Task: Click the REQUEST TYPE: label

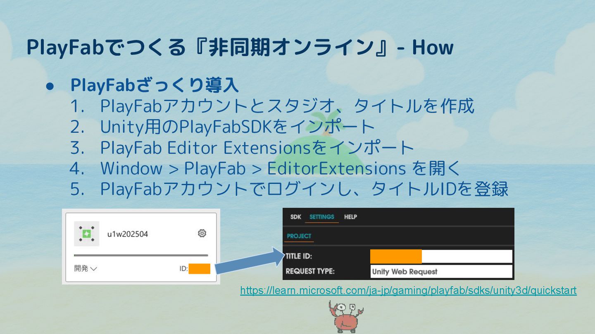Action: (x=310, y=271)
